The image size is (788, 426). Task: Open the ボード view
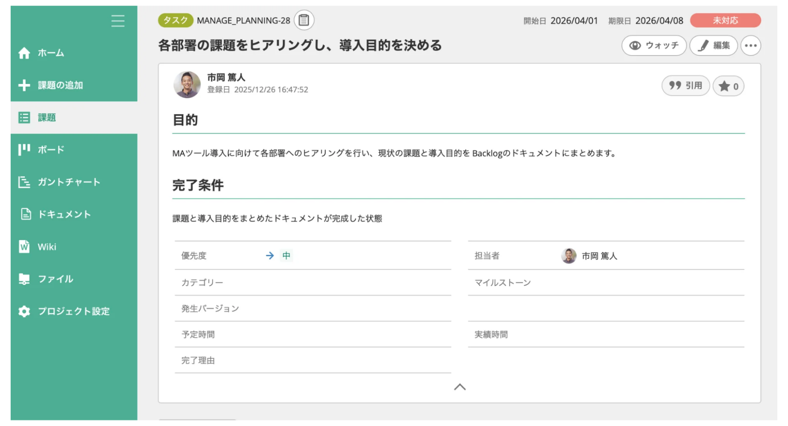tap(74, 150)
